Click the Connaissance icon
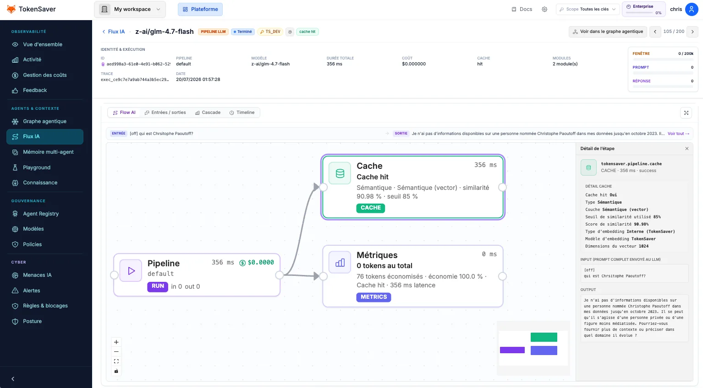This screenshot has height=388, width=703. pyautogui.click(x=15, y=183)
